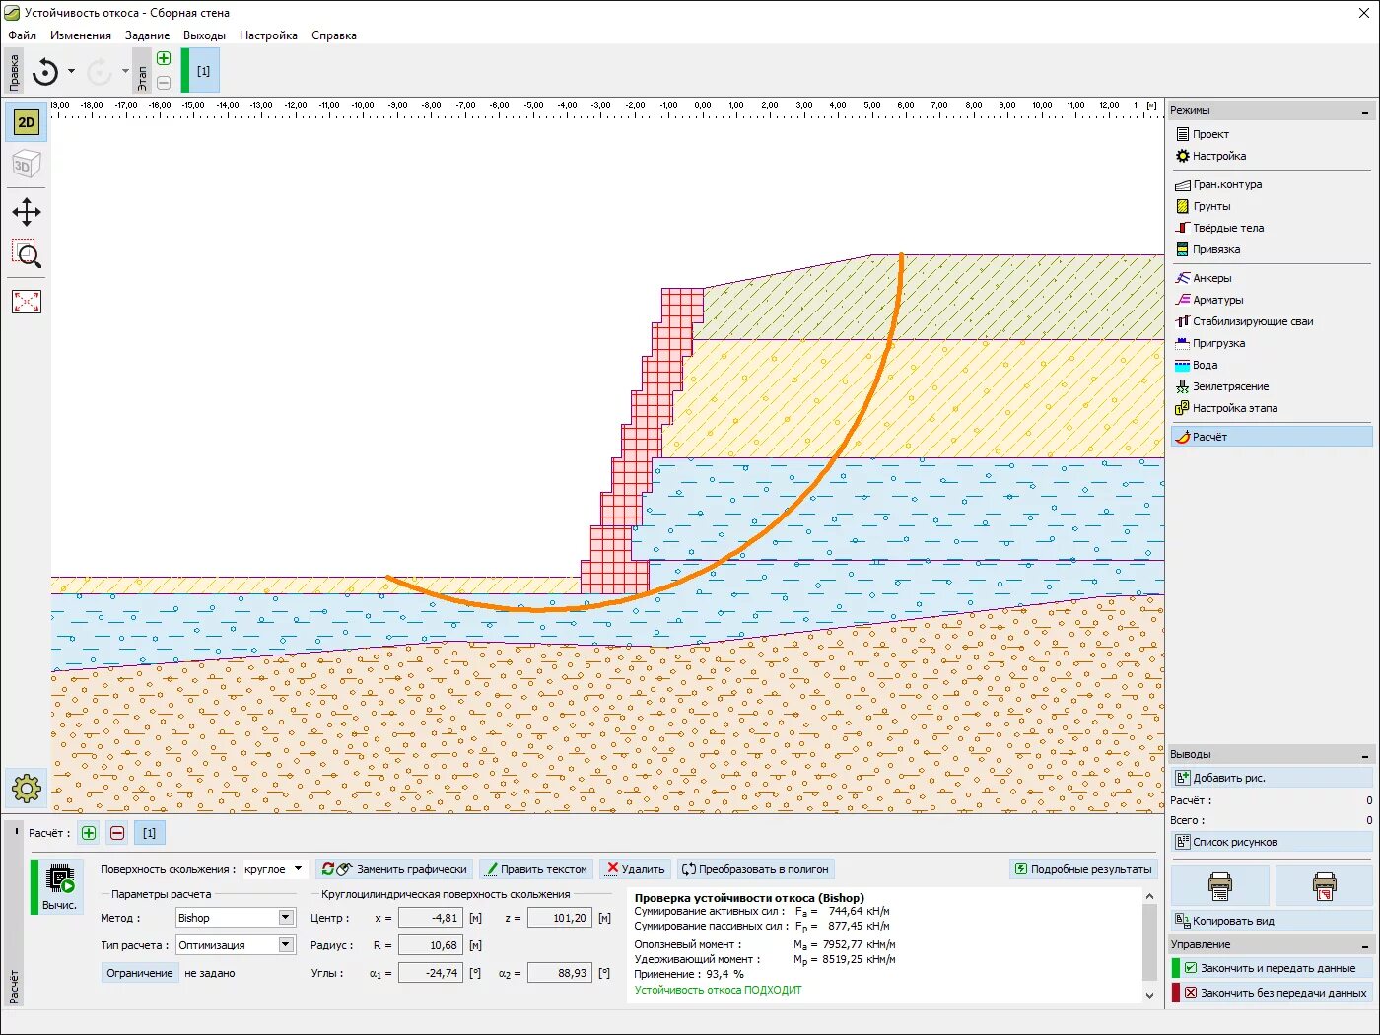Select the Гран.контура mode

(x=1272, y=184)
